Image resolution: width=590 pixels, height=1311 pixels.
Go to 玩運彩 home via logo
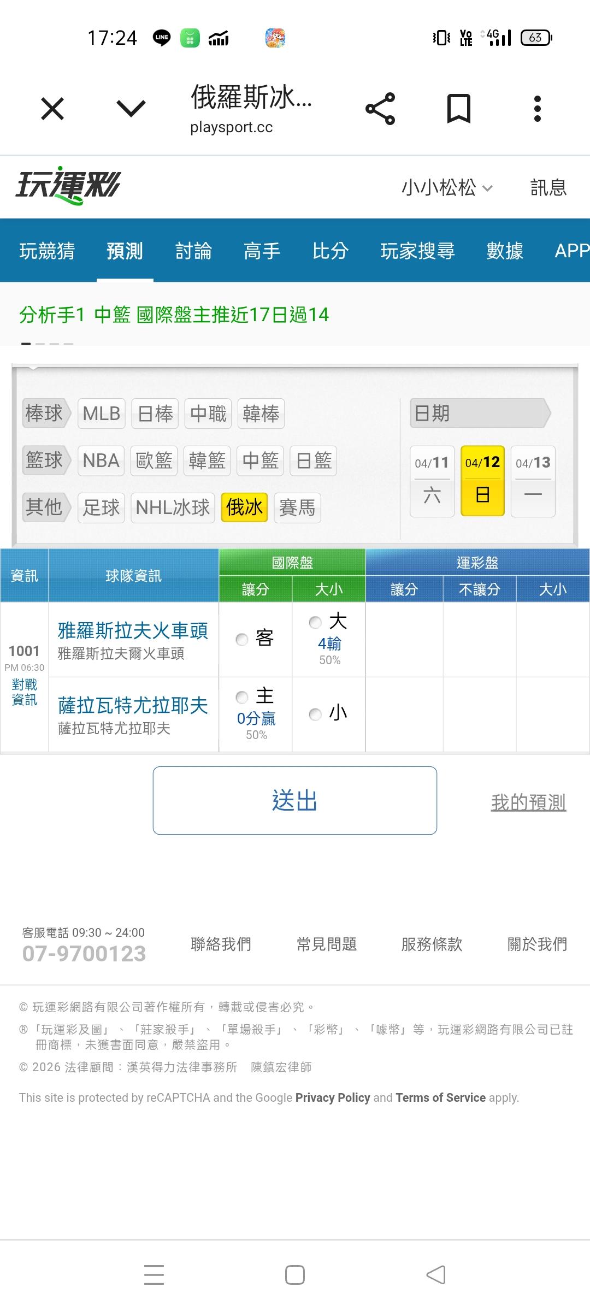tap(68, 186)
